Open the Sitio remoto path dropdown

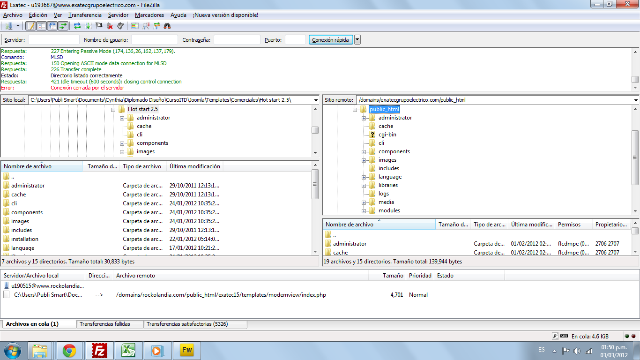[636, 100]
